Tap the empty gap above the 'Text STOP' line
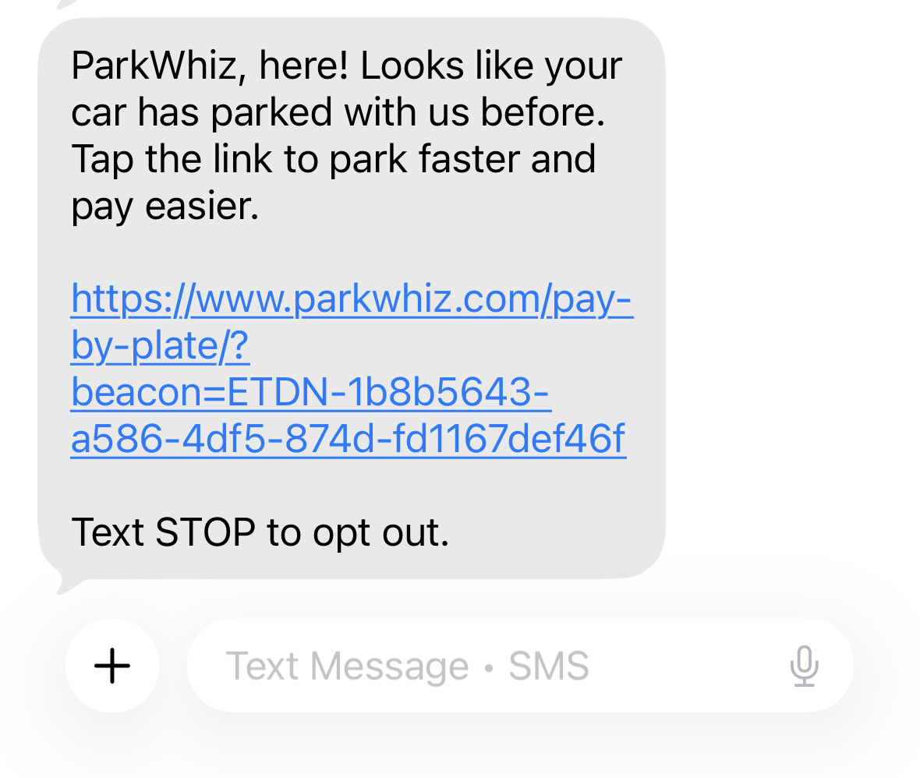The height and width of the screenshot is (778, 920). (352, 486)
